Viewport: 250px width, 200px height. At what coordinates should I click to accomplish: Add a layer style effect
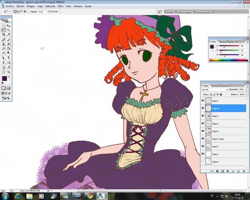point(217,171)
